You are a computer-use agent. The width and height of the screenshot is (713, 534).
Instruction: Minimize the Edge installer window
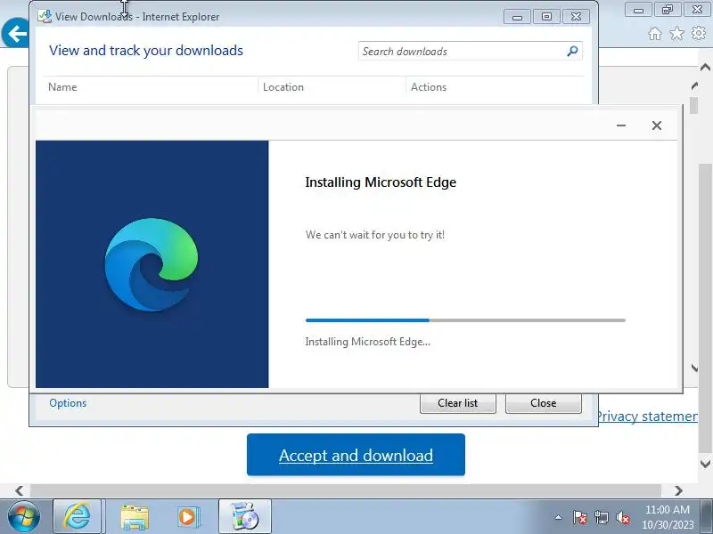pos(621,125)
